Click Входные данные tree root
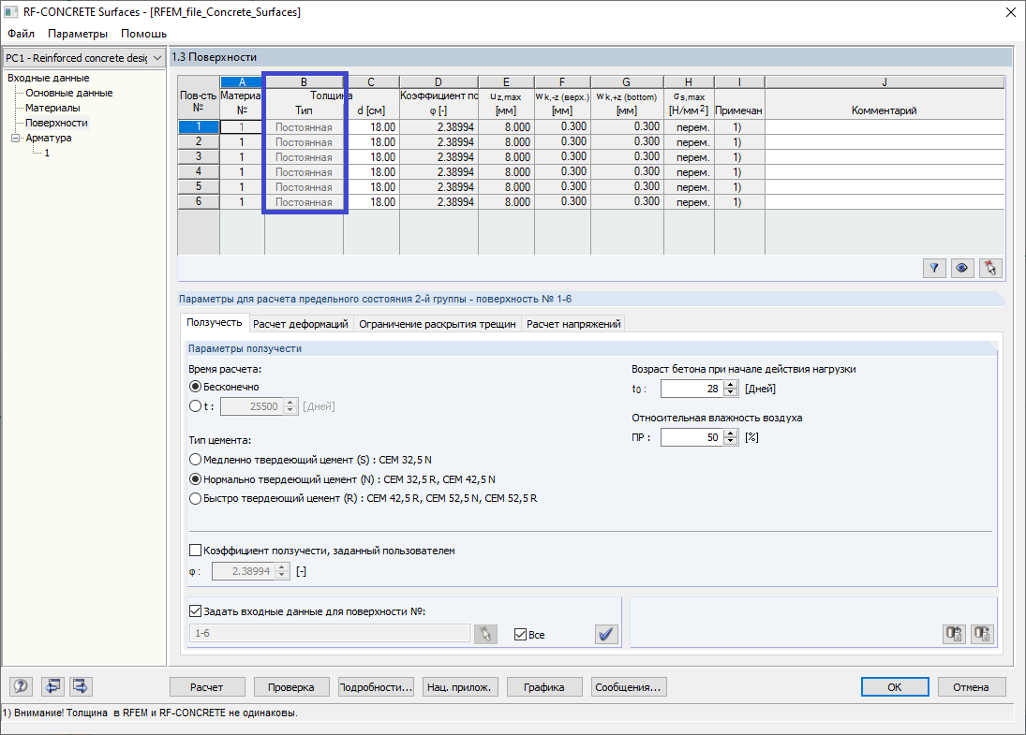 click(x=49, y=78)
